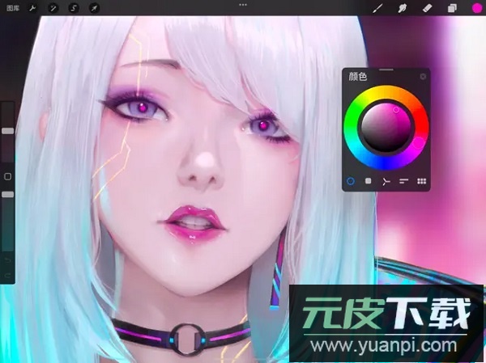Open the Layers panel
The image size is (486, 363).
452,8
